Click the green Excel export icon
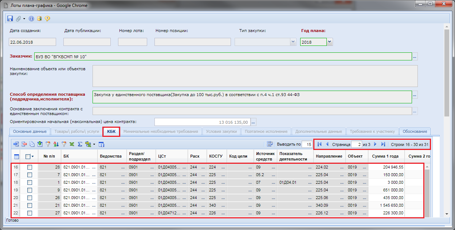 coord(72,144)
